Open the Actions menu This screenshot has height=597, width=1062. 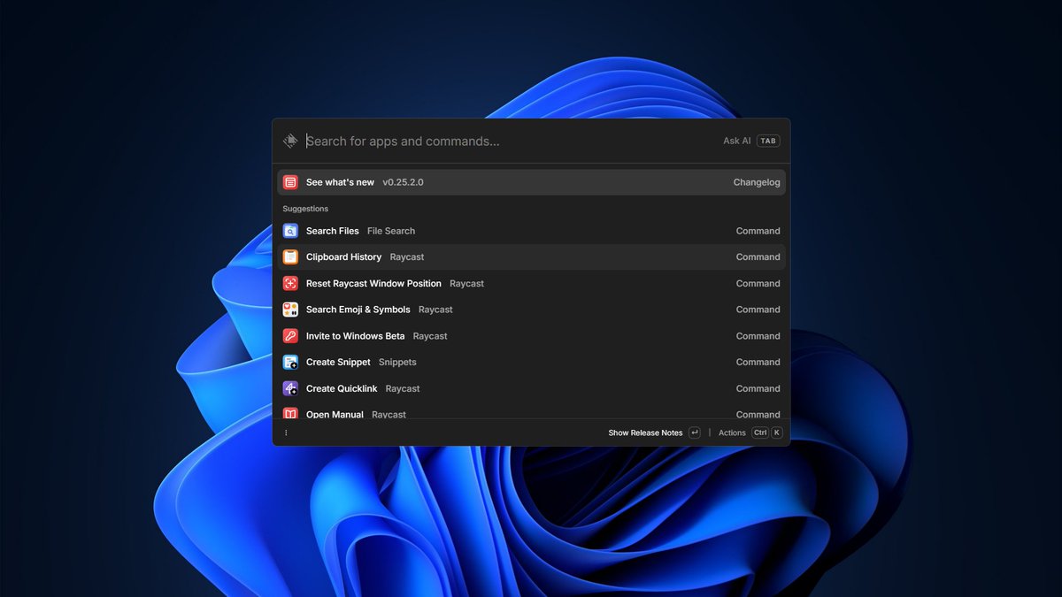pyautogui.click(x=732, y=432)
